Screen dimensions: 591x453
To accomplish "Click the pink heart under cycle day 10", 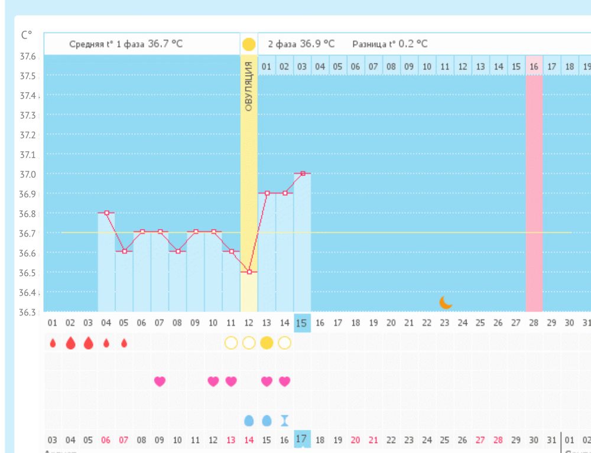I will pyautogui.click(x=213, y=382).
